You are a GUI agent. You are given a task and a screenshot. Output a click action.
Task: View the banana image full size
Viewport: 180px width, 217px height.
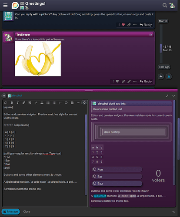pos(38,59)
